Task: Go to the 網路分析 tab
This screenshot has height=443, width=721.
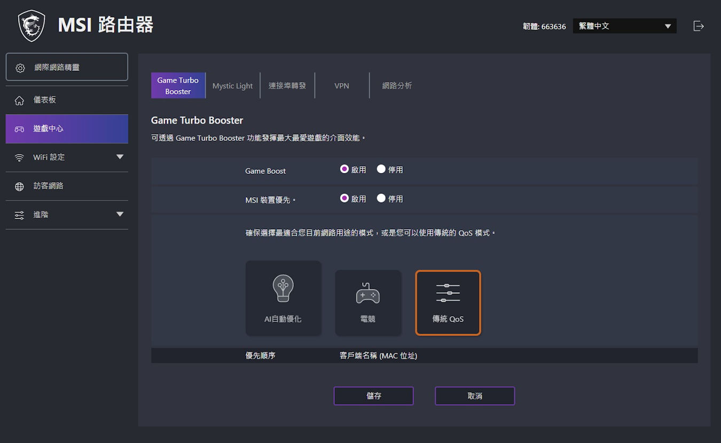Action: click(x=397, y=86)
